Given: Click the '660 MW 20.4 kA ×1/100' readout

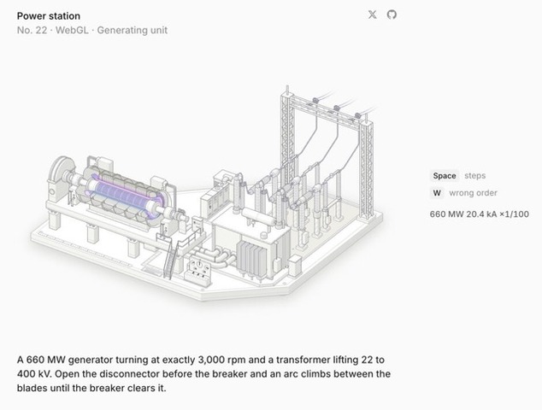Looking at the screenshot, I should coord(479,214).
